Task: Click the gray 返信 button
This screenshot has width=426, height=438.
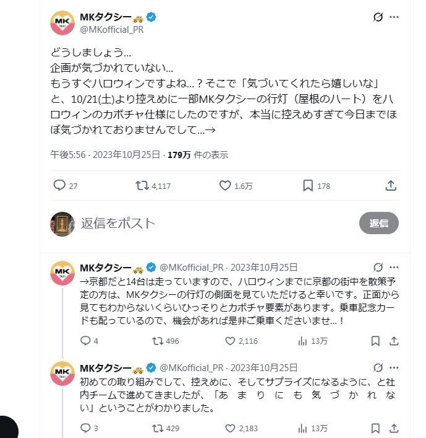Action: pos(378,223)
